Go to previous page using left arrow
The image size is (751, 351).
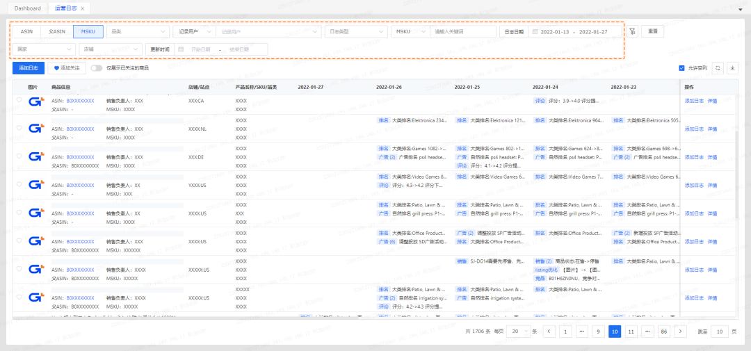point(549,332)
